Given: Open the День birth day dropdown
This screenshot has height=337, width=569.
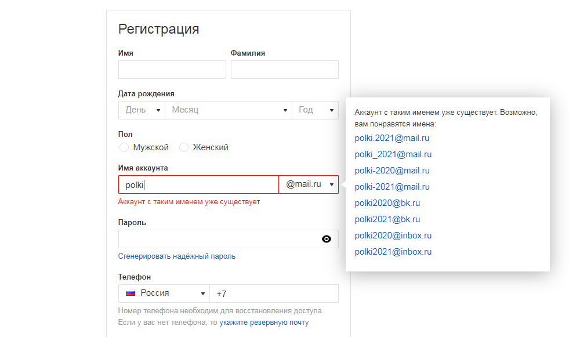Looking at the screenshot, I should (142, 110).
